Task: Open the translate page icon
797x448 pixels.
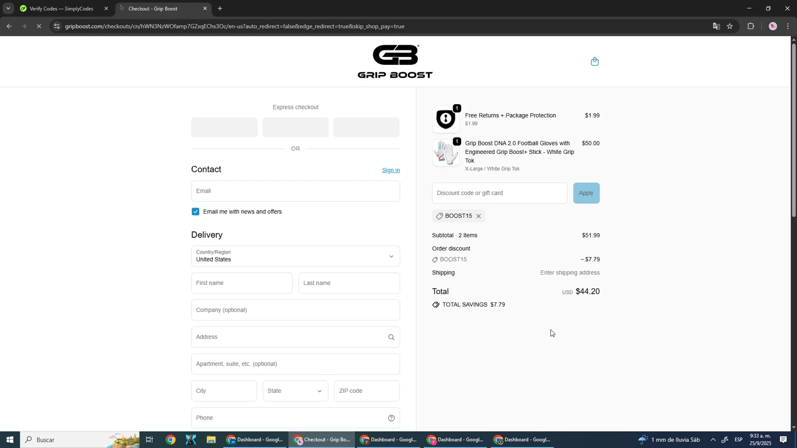Action: click(x=716, y=26)
